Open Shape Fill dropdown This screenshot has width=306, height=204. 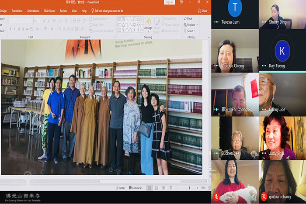point(169,19)
